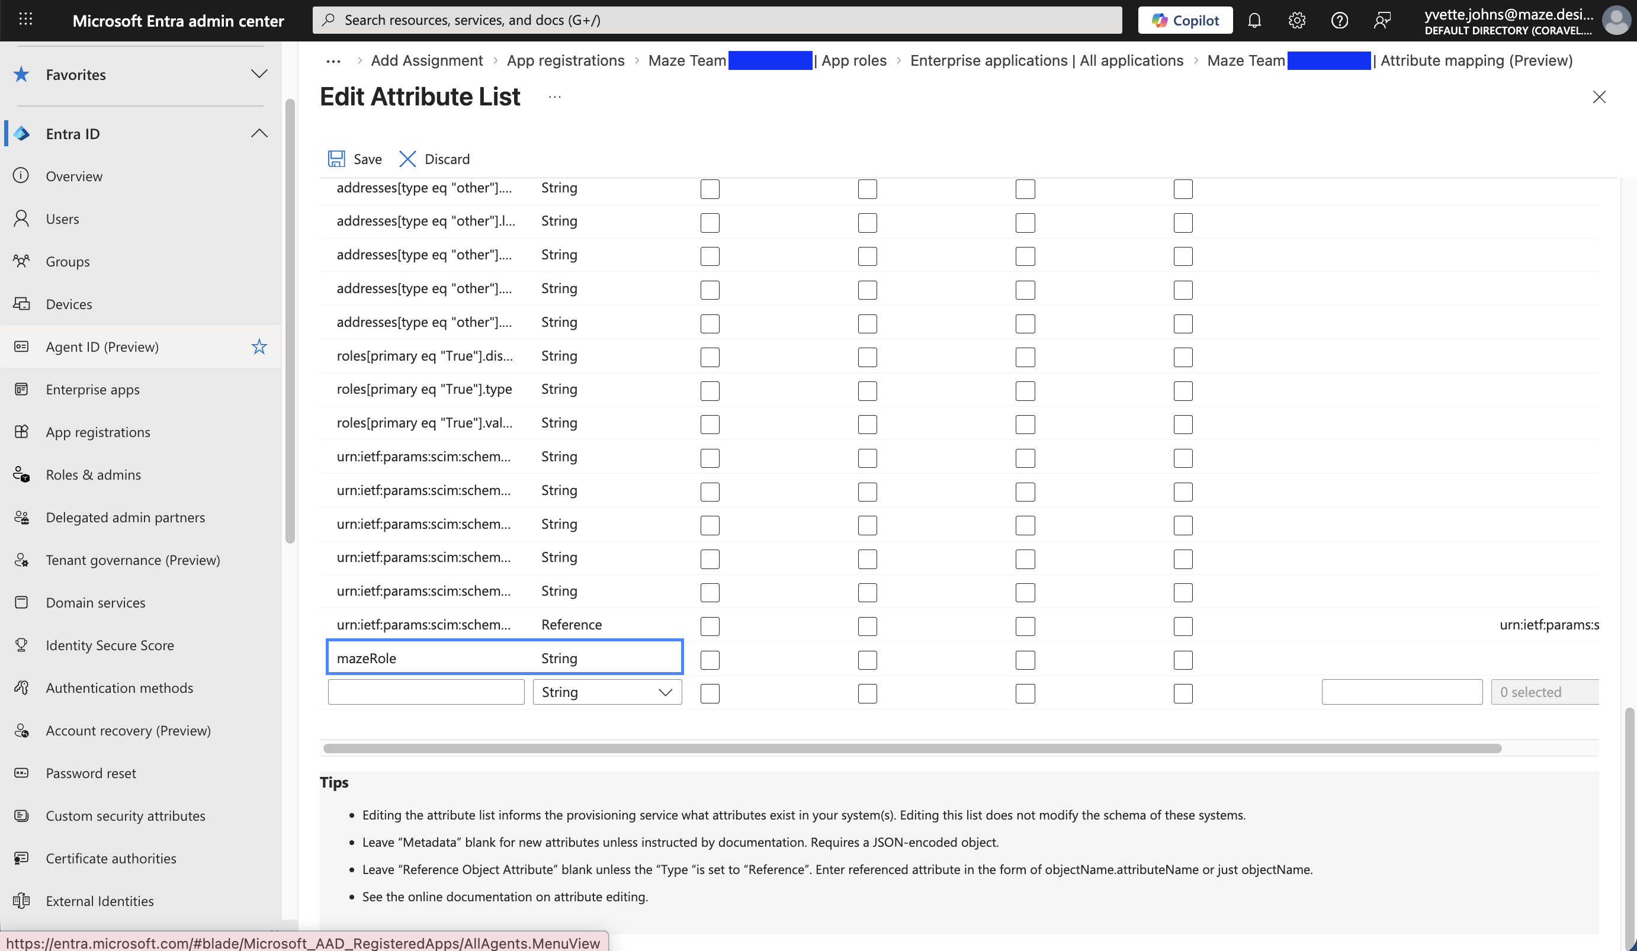Click the Favorites star icon
Image resolution: width=1637 pixels, height=951 pixels.
(x=21, y=74)
